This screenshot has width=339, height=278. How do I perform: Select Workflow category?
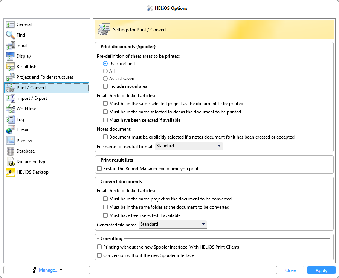(47, 109)
